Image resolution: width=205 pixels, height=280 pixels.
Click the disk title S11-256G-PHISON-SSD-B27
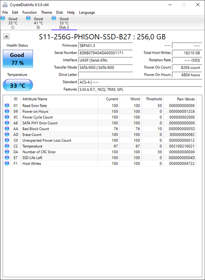point(85,37)
